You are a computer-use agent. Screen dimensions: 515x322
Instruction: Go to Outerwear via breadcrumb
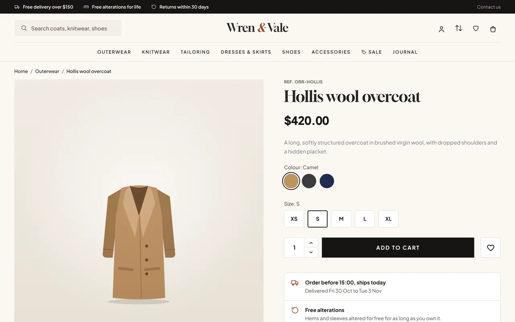tap(47, 71)
